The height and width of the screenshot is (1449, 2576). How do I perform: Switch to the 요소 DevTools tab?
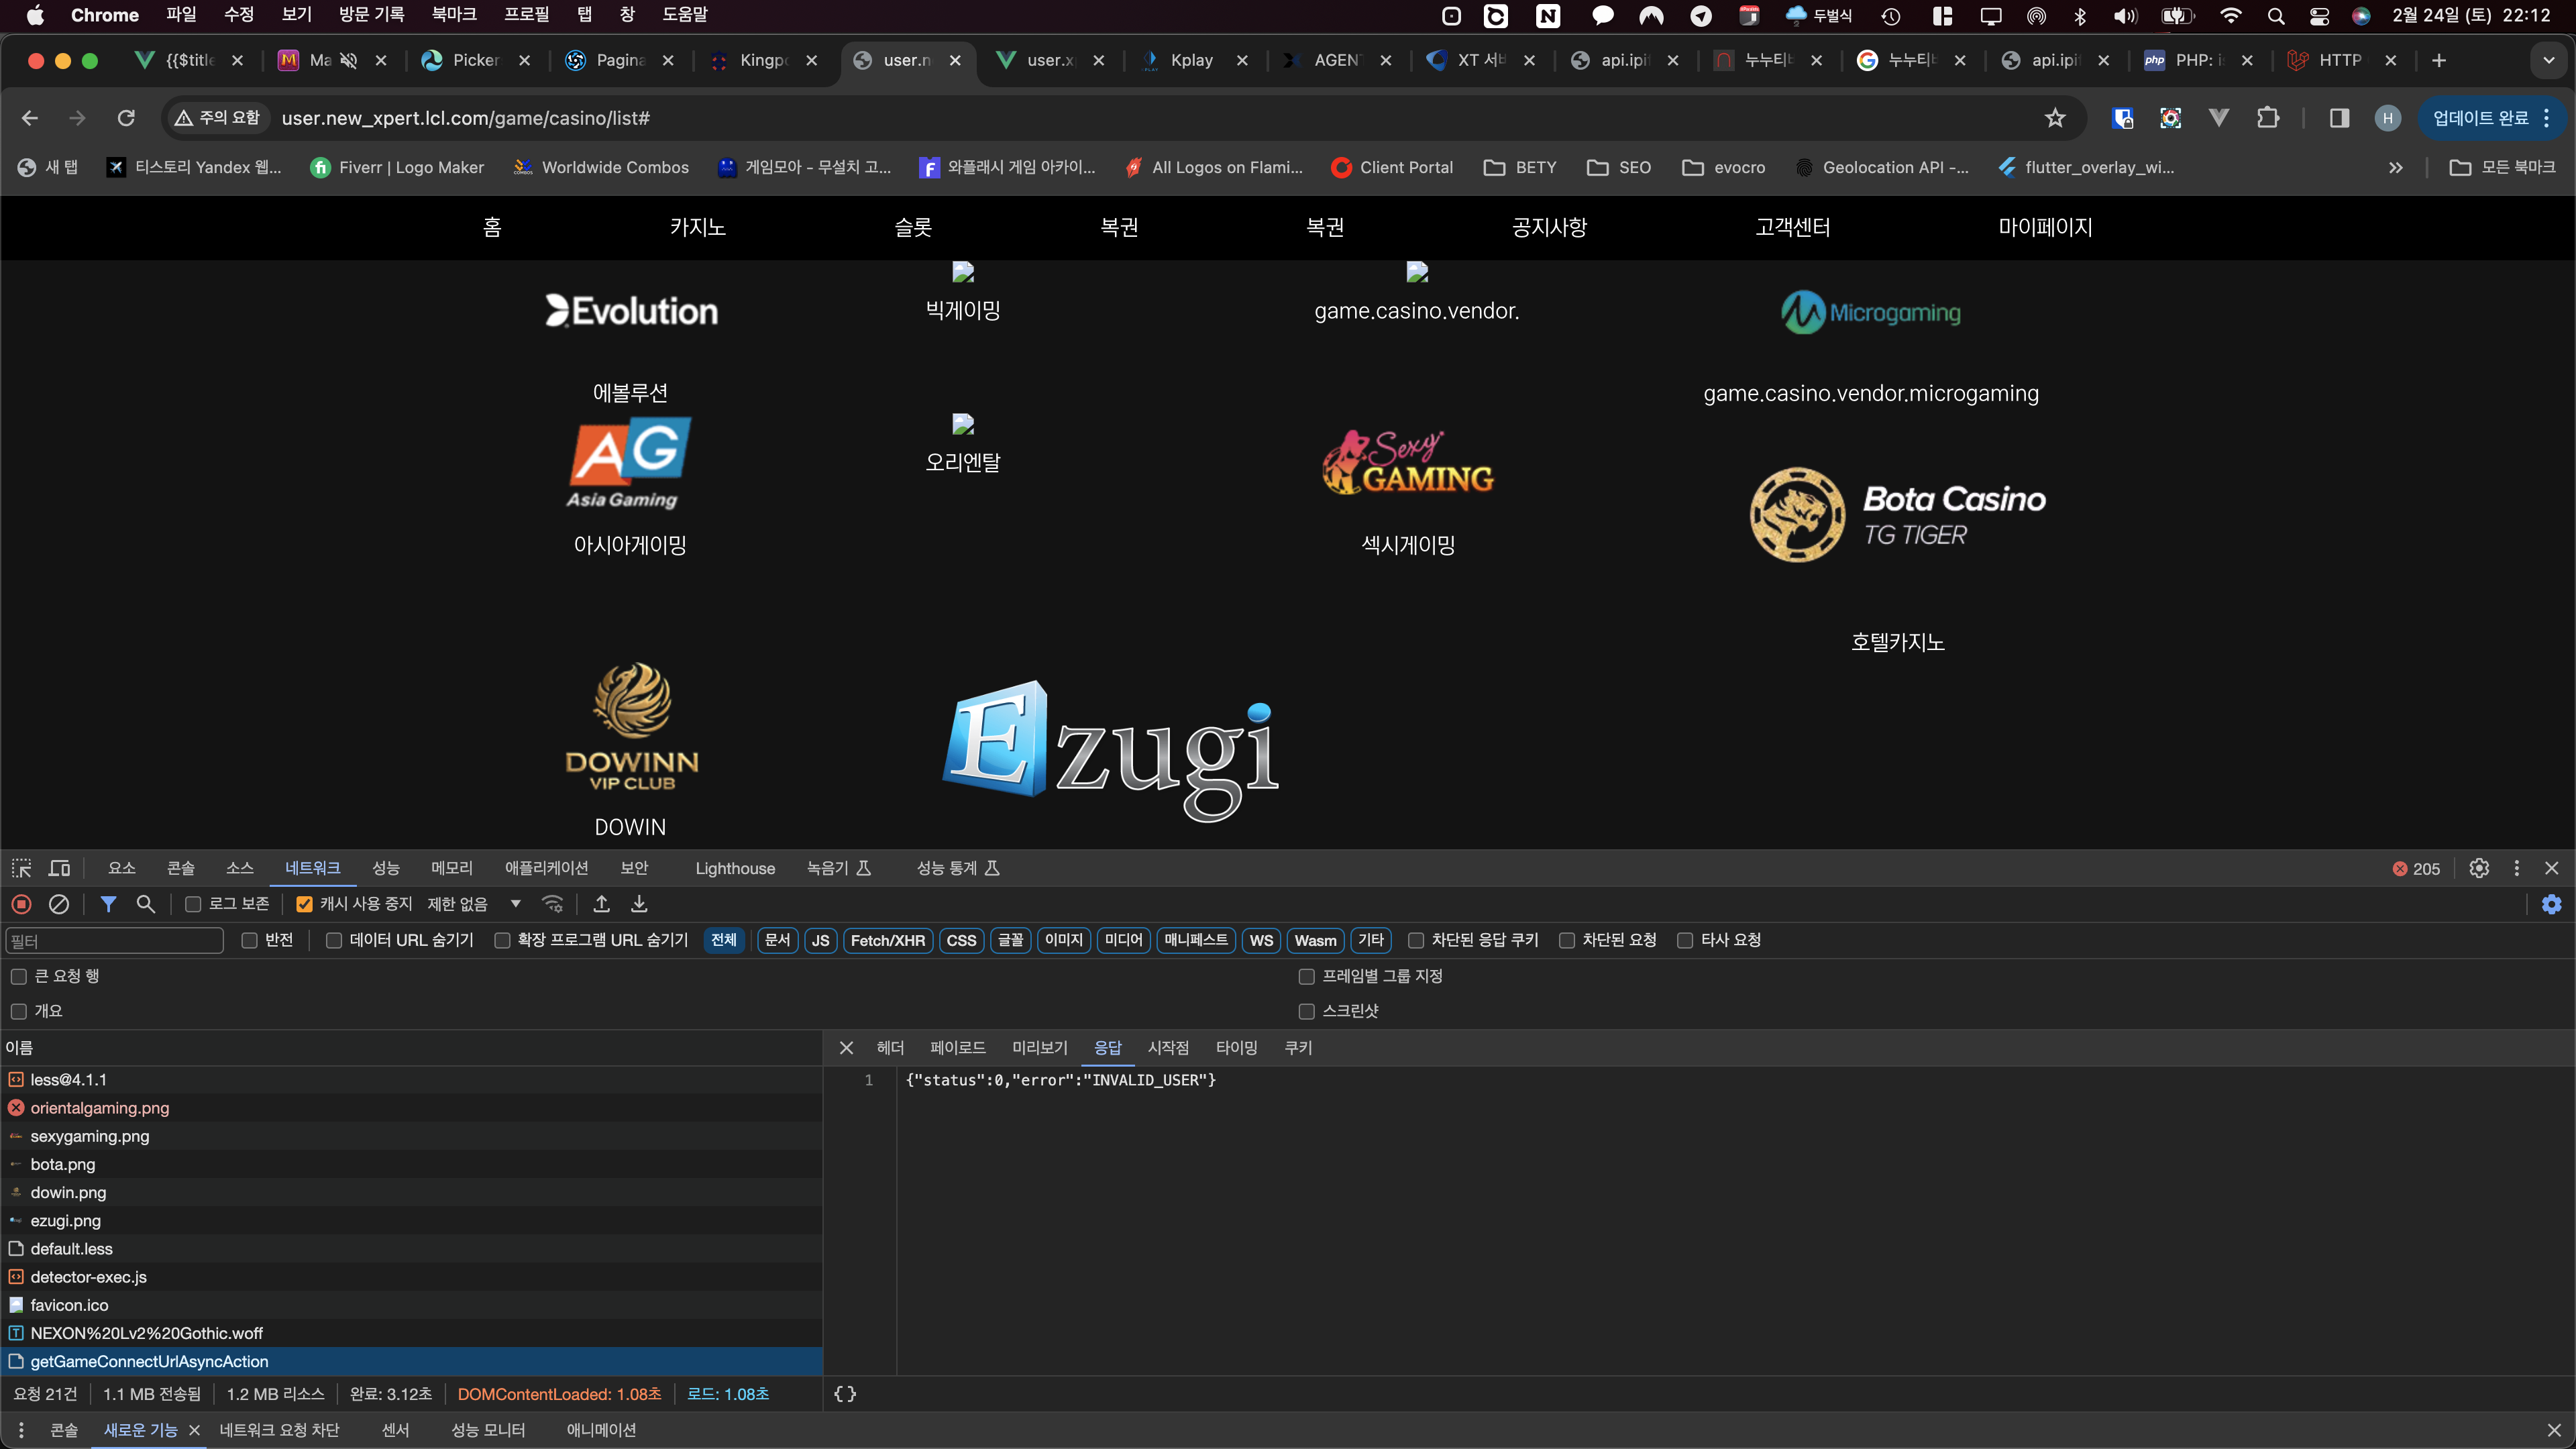pos(122,868)
